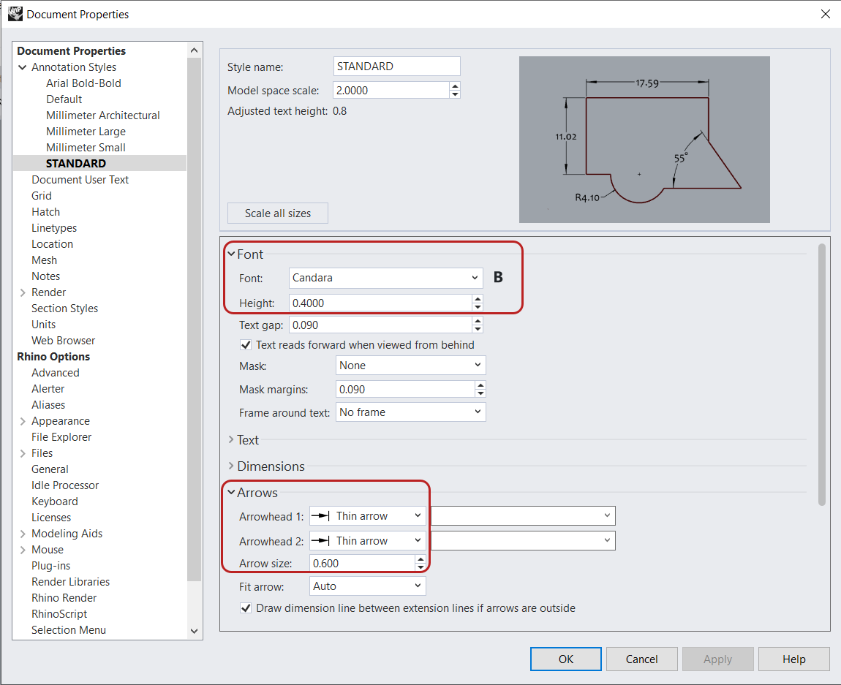This screenshot has width=841, height=685.
Task: Toggle Text reads forward when viewed from behind
Action: click(x=246, y=345)
